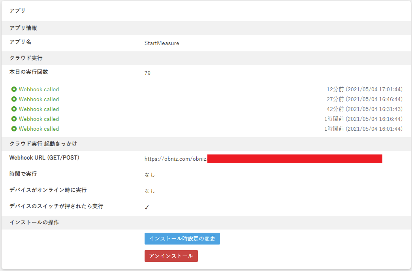The image size is (412, 271).
Task: Click the red アンインストール button
Action: point(171,256)
